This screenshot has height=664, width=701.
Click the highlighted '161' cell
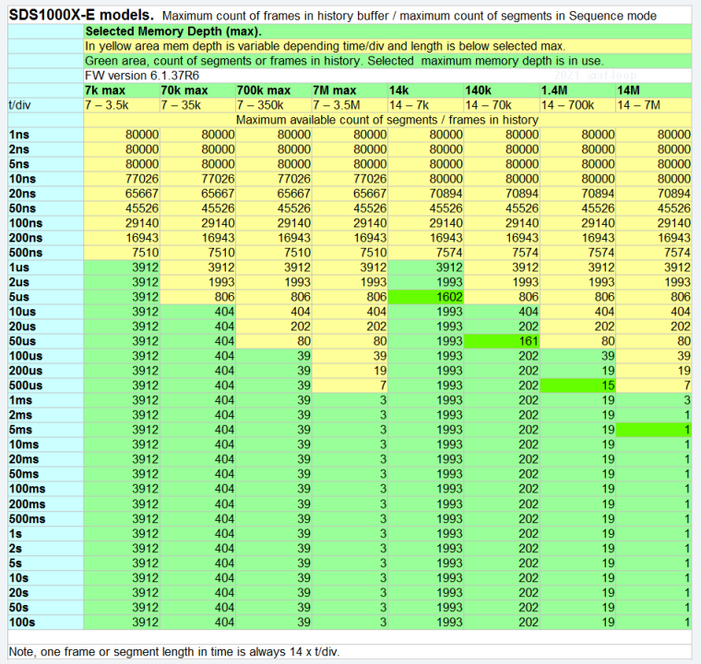502,341
